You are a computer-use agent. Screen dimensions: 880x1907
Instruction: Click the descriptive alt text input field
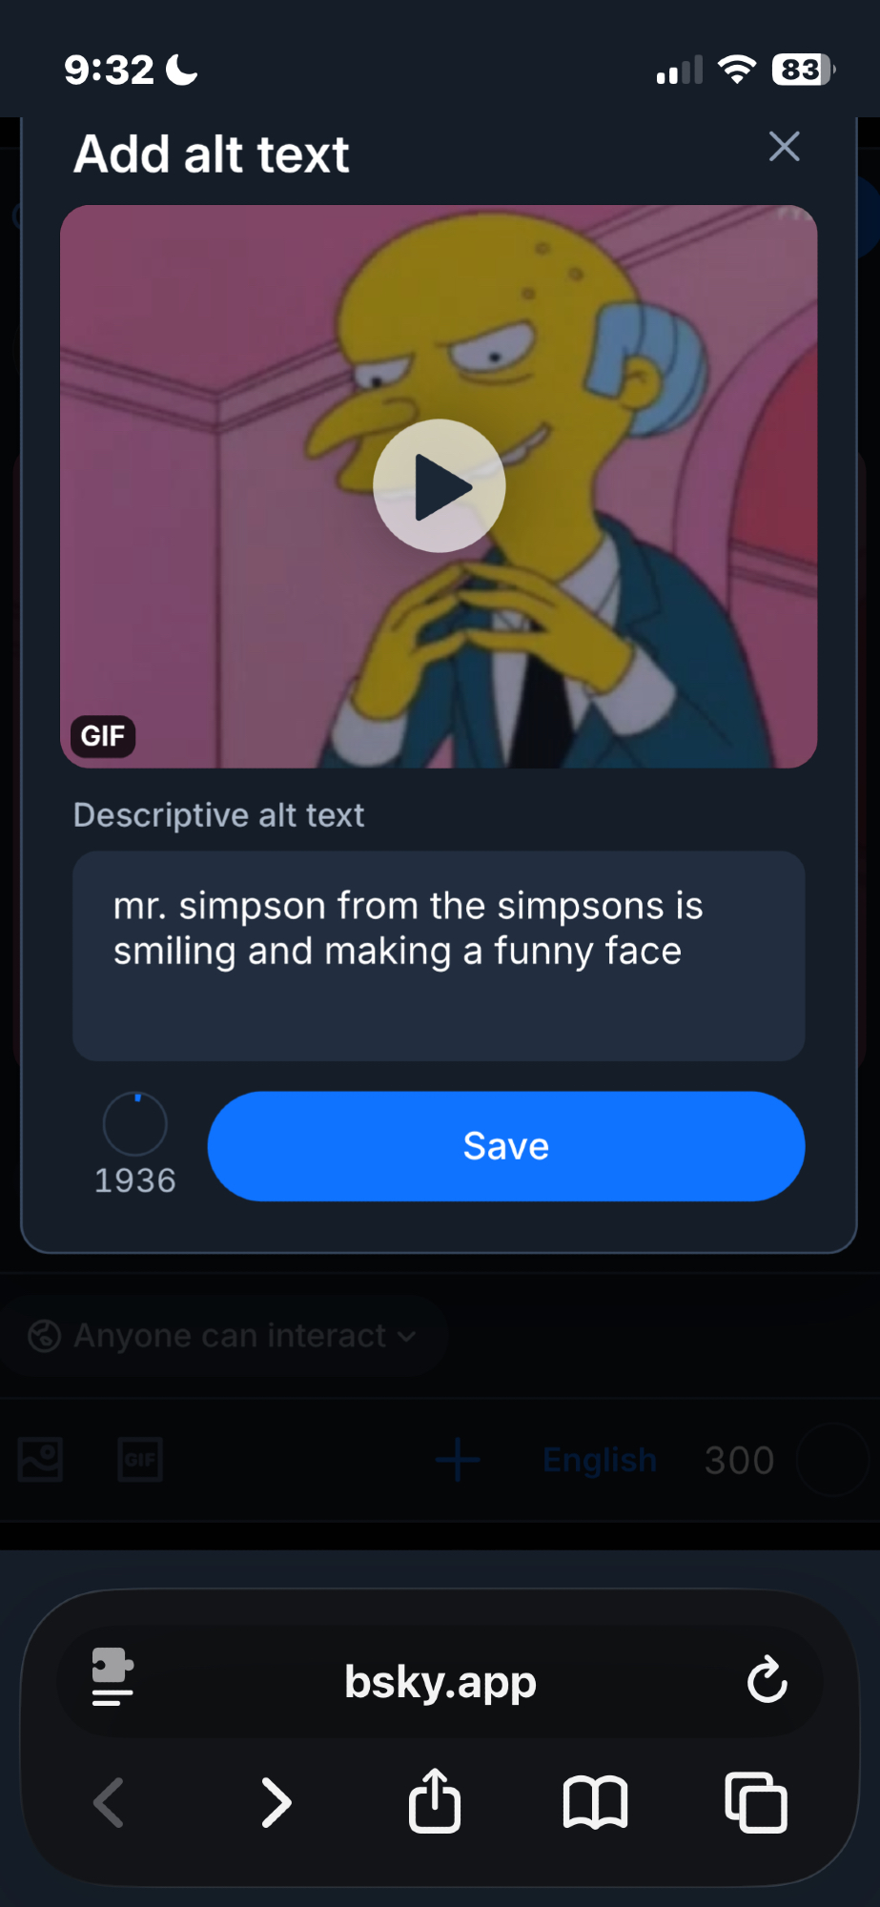[439, 955]
